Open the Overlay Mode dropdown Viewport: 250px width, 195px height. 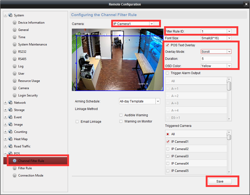point(216,51)
